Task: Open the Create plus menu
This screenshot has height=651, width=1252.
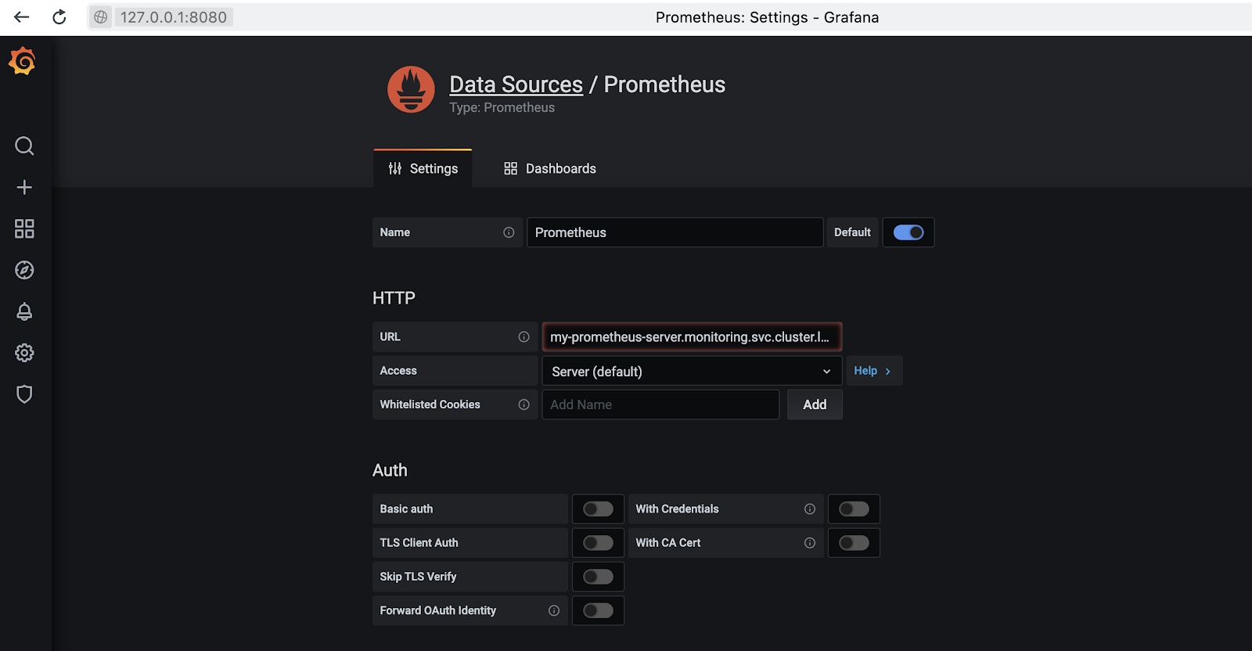Action: [x=24, y=187]
